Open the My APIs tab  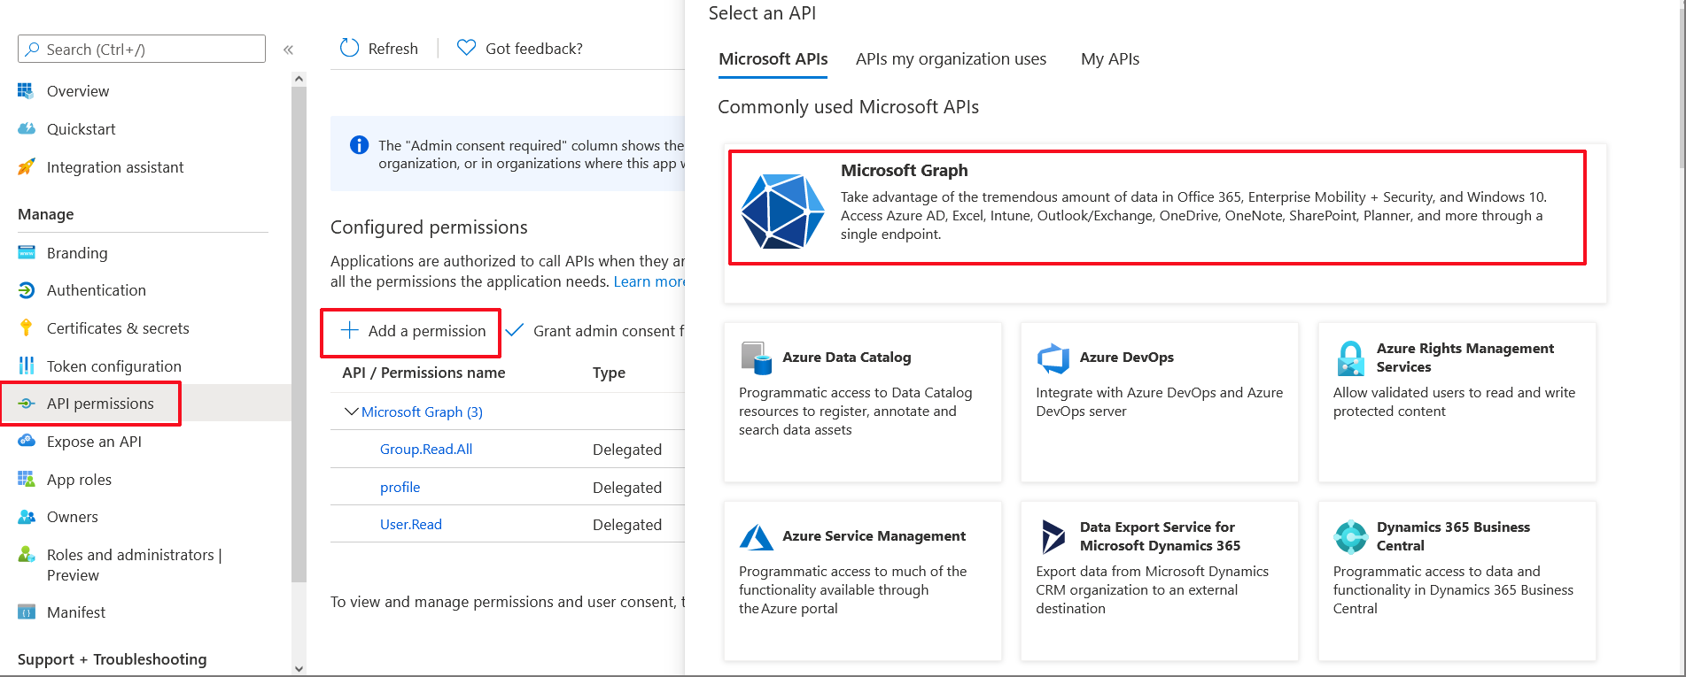point(1109,59)
